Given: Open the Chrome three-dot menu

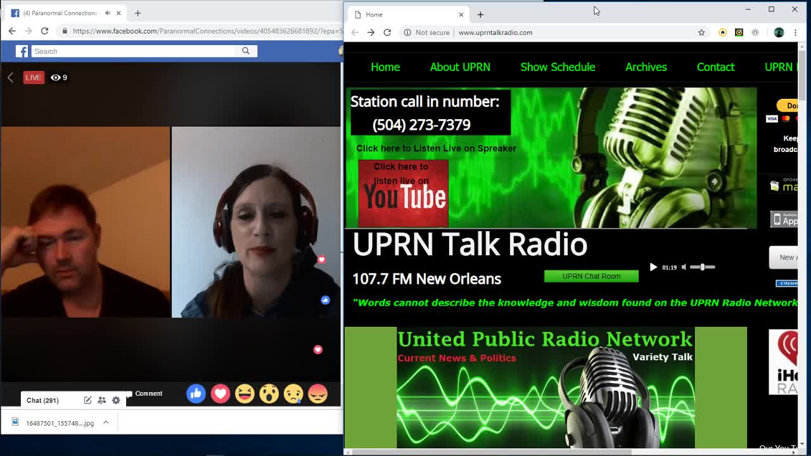Looking at the screenshot, I should tap(795, 32).
